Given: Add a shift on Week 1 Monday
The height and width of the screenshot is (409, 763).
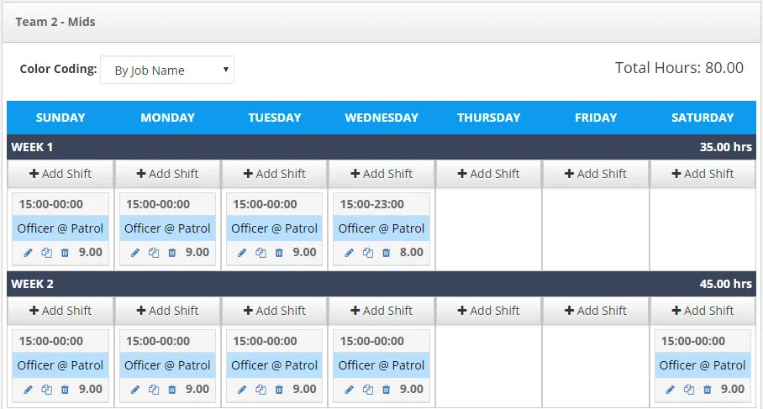Looking at the screenshot, I should (x=167, y=174).
